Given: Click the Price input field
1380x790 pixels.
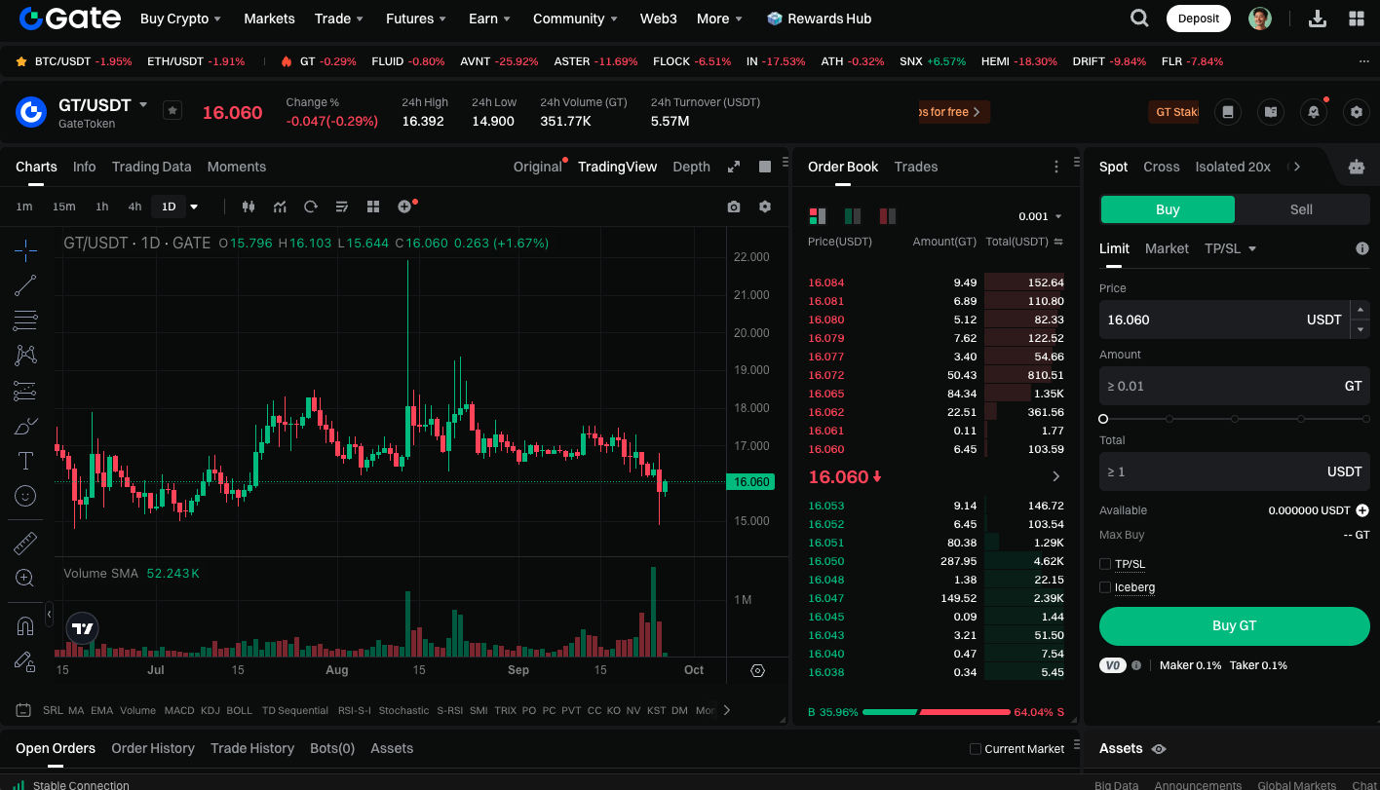Looking at the screenshot, I should pyautogui.click(x=1224, y=320).
